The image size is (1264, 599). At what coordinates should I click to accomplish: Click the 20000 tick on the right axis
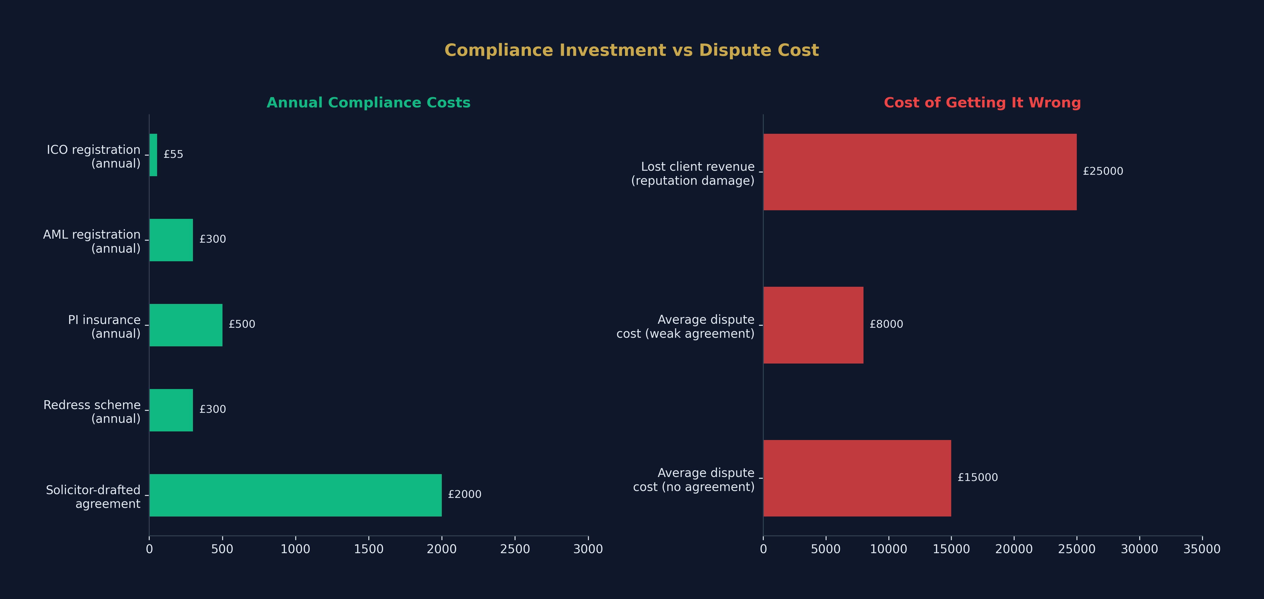(1014, 549)
